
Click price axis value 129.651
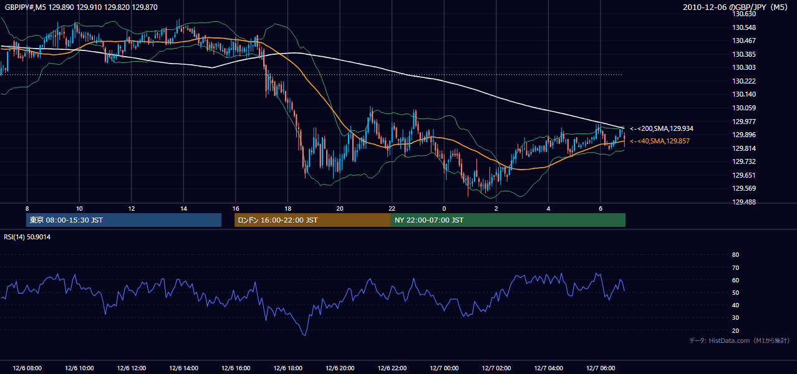(x=743, y=175)
